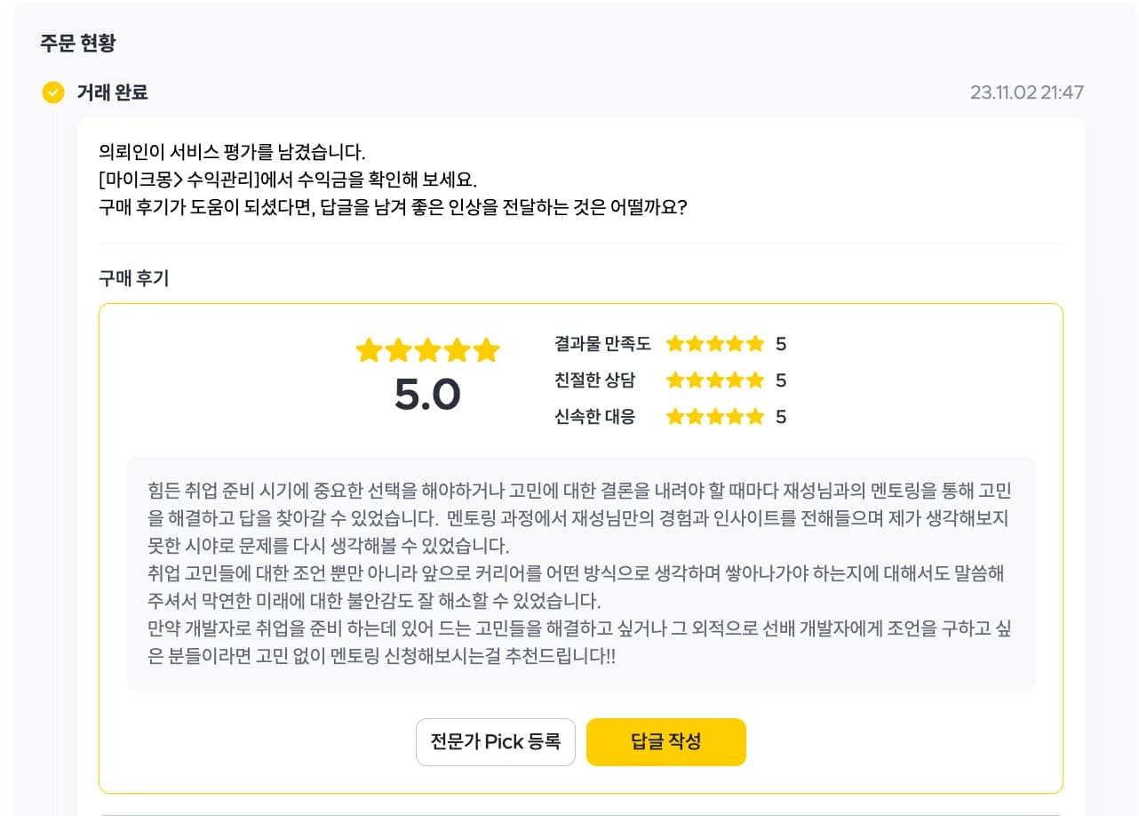Click the 신속한 대응 star rating row
The image size is (1139, 816).
[670, 417]
